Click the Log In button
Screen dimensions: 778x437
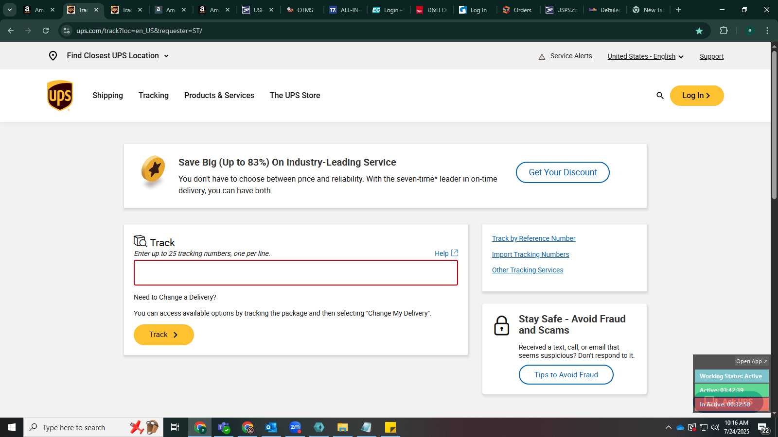point(697,96)
